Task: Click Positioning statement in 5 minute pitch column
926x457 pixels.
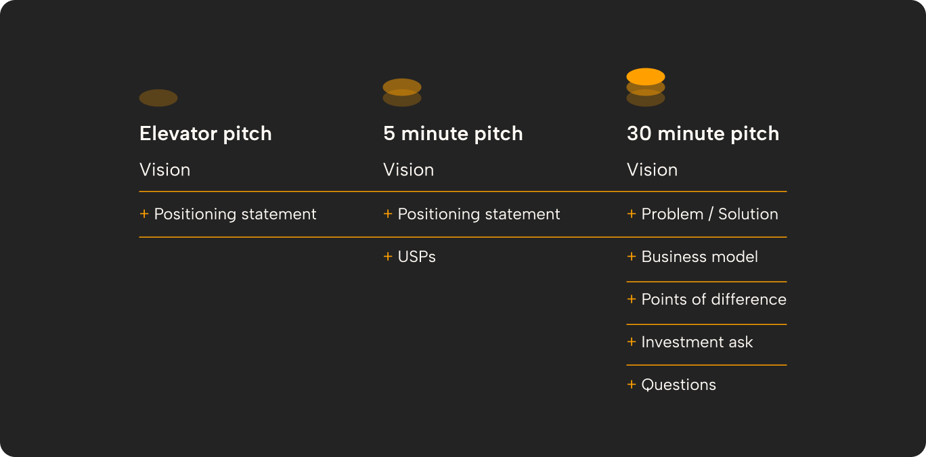Action: [479, 214]
